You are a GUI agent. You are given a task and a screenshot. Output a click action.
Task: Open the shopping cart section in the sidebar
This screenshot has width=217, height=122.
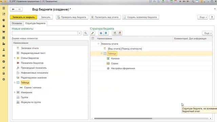4,32
